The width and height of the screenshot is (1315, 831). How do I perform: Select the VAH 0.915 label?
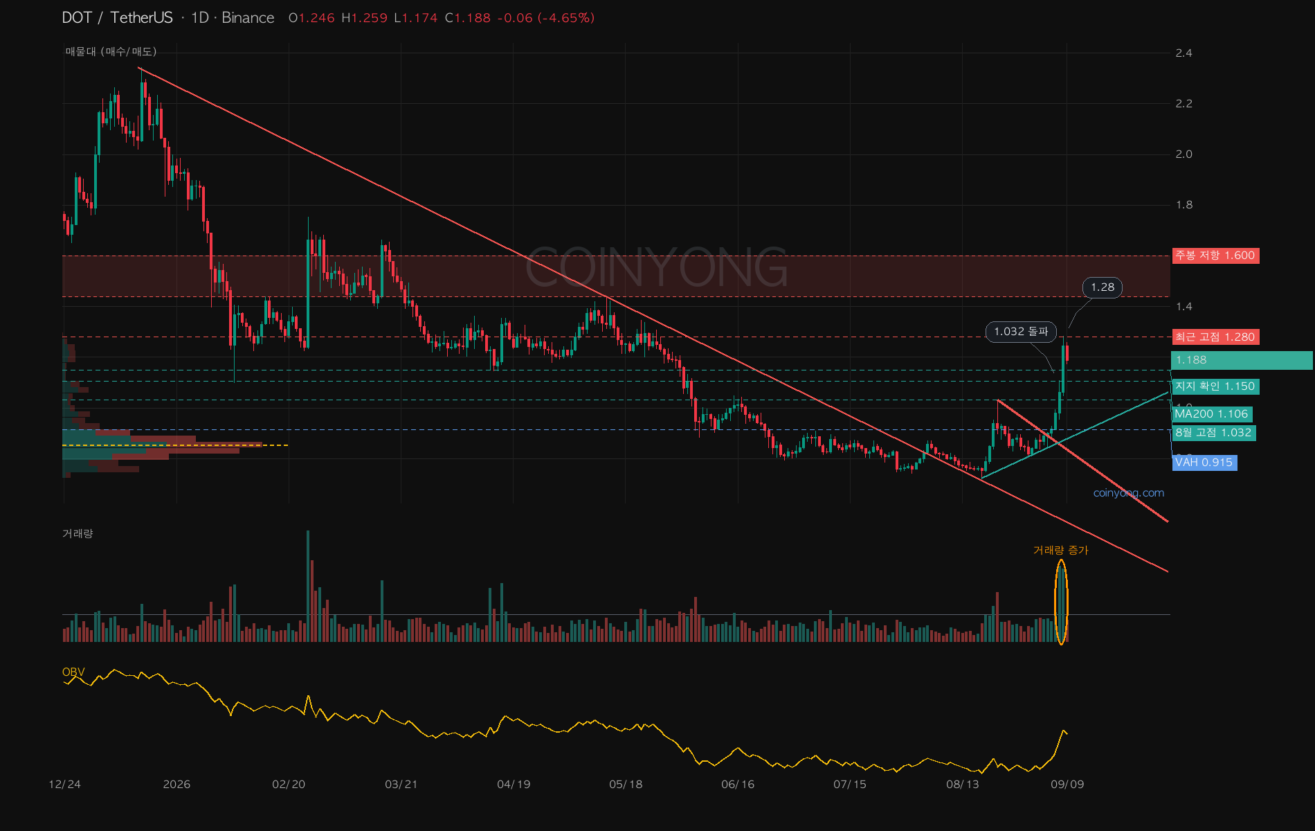pyautogui.click(x=1204, y=463)
